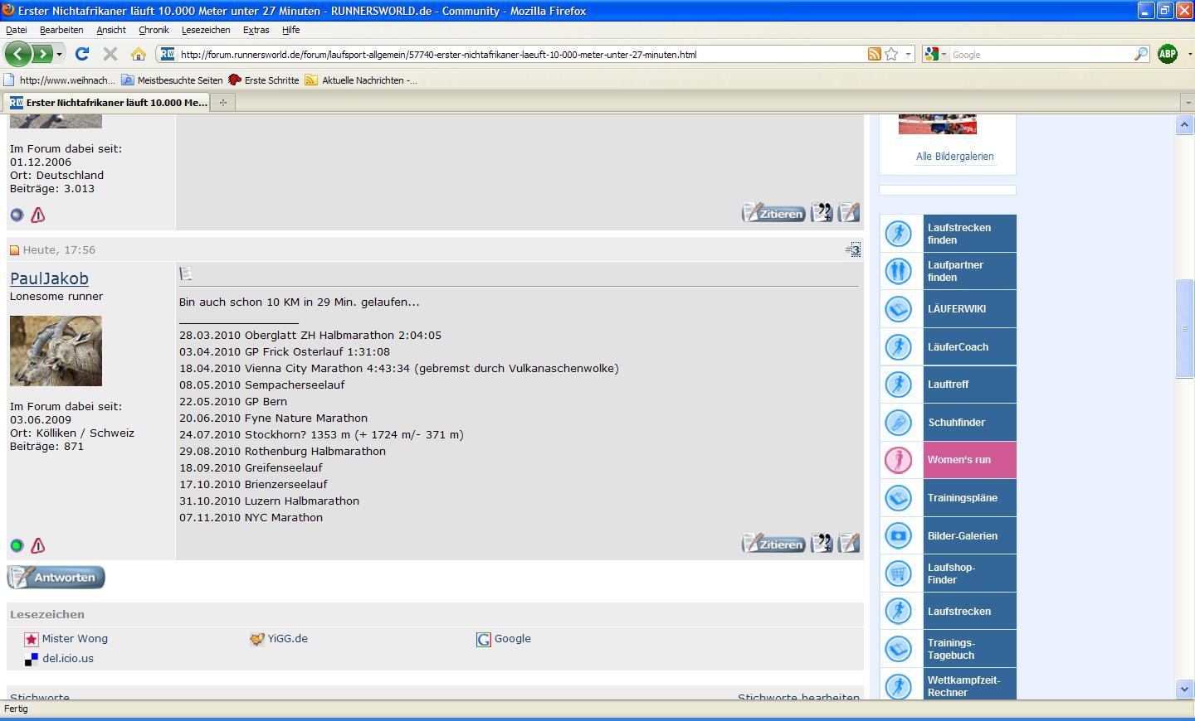Viewport: 1195px width, 721px height.
Task: Open the Lauftreff sidebar icon
Action: (899, 385)
